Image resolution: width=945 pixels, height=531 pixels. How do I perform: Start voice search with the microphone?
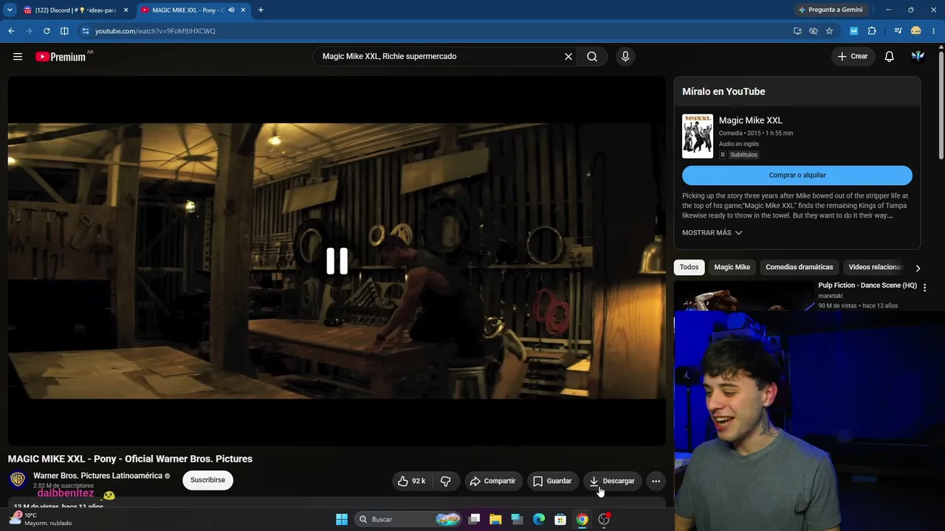click(x=625, y=57)
